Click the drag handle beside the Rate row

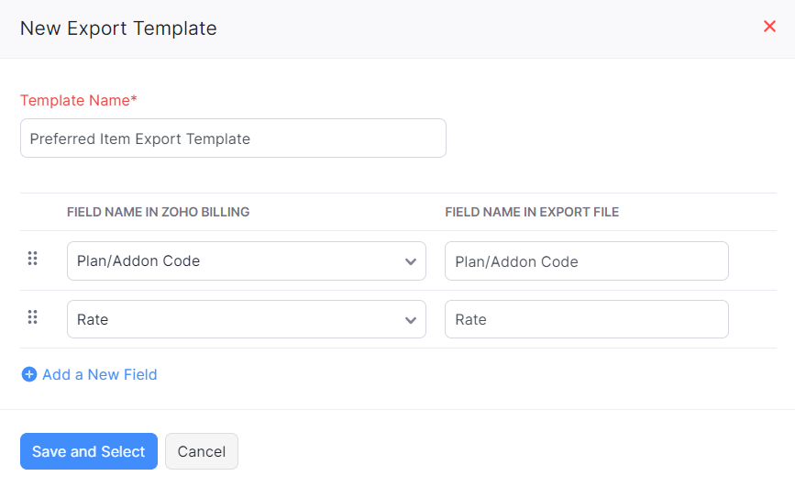33,318
